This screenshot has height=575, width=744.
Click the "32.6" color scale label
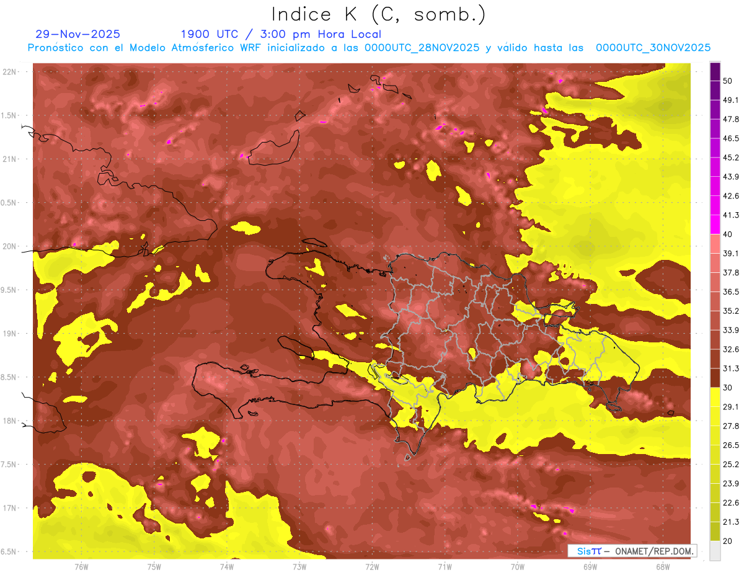tap(731, 349)
